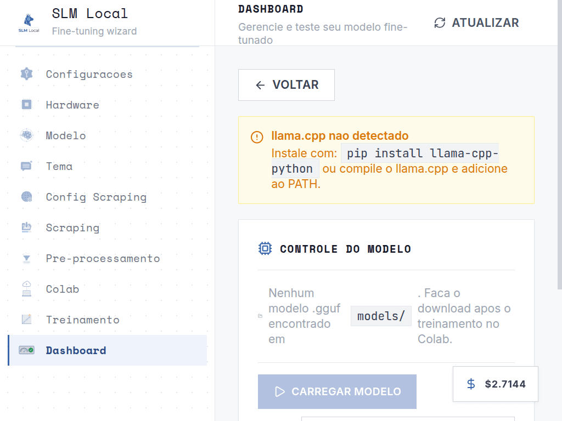This screenshot has height=421, width=562.
Task: Click the Configuracoes gear icon
Action: coord(26,74)
